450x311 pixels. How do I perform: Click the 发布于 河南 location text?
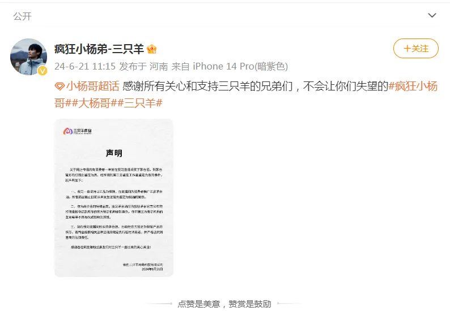143,66
